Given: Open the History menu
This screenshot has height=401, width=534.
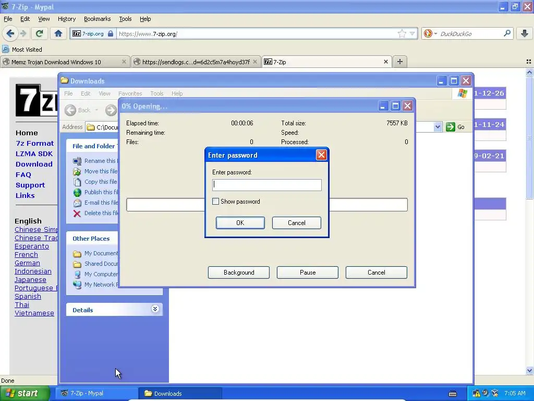Looking at the screenshot, I should [x=66, y=19].
